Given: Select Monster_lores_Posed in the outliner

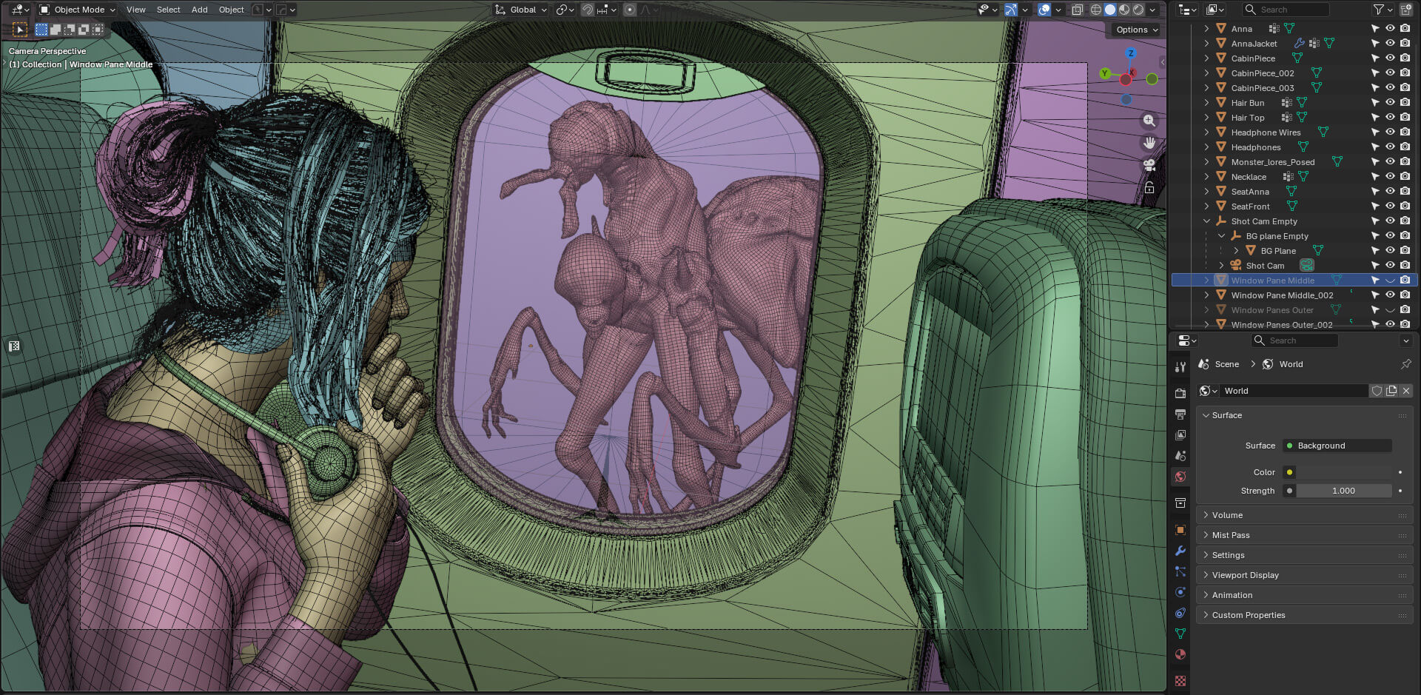Looking at the screenshot, I should click(x=1272, y=162).
